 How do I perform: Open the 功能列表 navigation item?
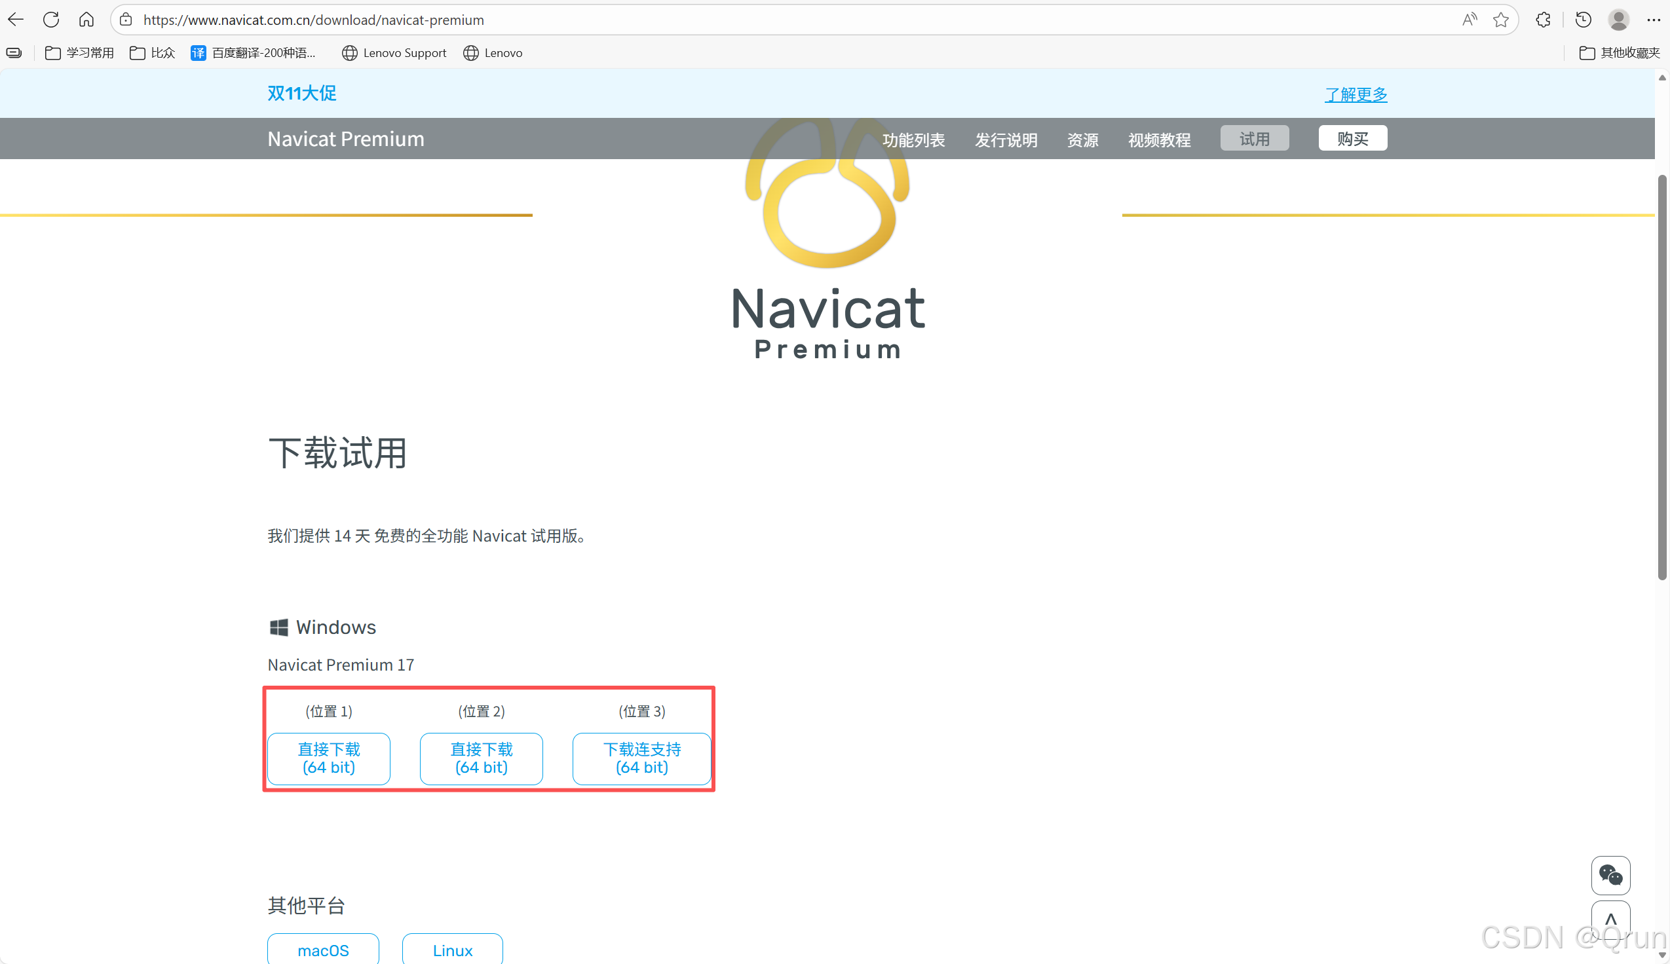(x=913, y=139)
